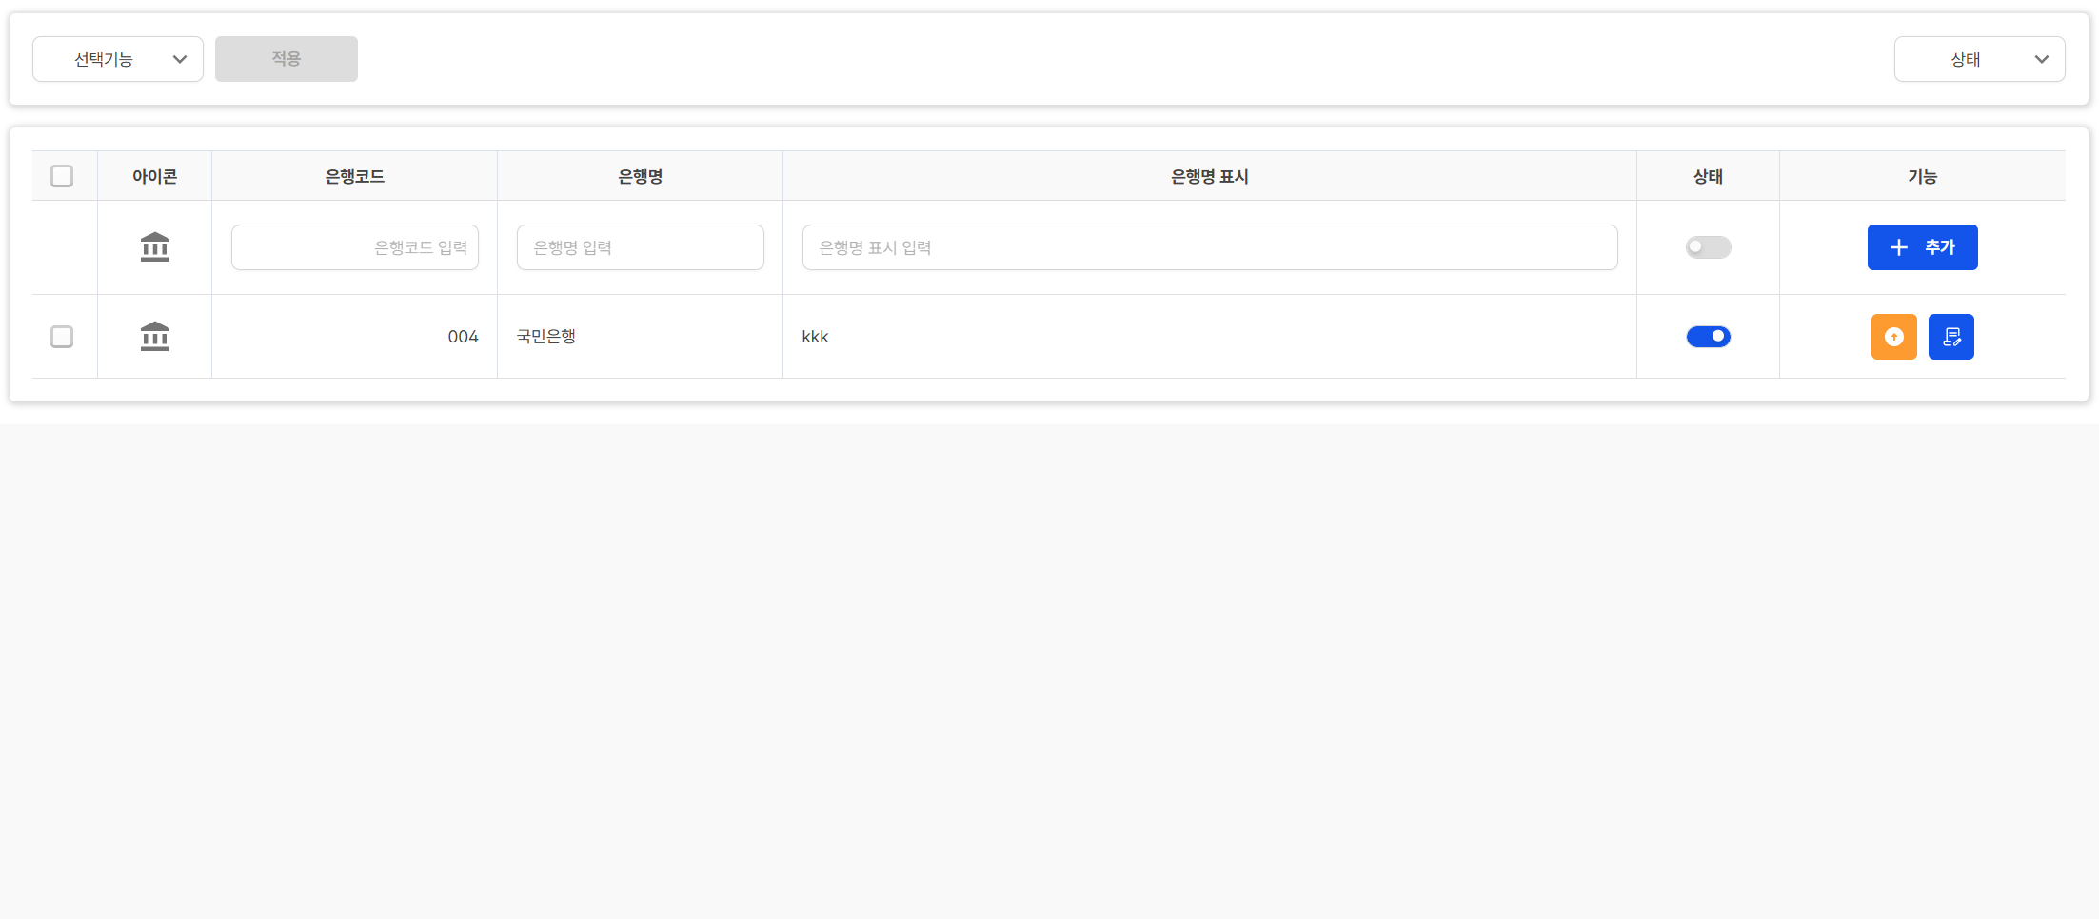The height and width of the screenshot is (919, 2099).
Task: Expand the 상태 filter dropdown
Action: click(x=1979, y=59)
